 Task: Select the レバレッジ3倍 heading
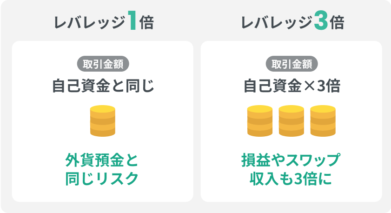(x=292, y=21)
